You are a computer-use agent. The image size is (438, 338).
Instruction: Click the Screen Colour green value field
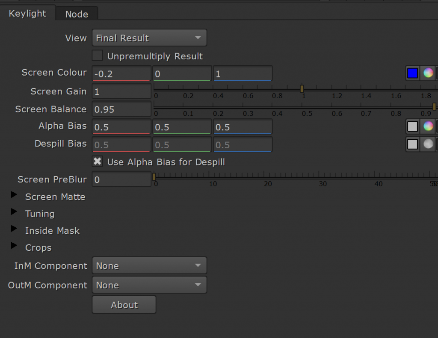click(x=182, y=73)
